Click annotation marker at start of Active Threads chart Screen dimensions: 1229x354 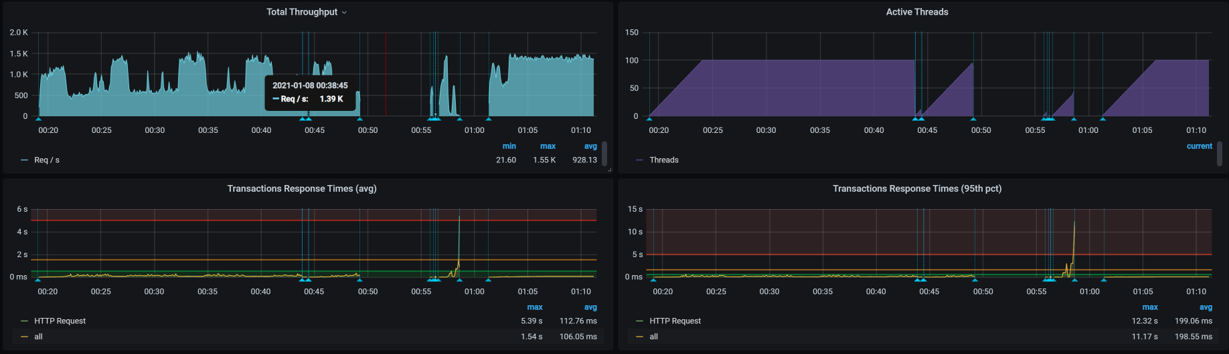(649, 119)
